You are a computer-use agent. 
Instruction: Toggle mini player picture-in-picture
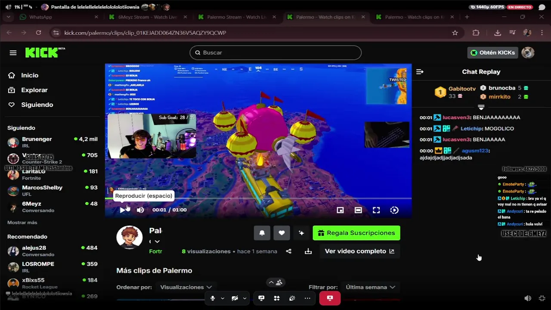click(x=340, y=210)
